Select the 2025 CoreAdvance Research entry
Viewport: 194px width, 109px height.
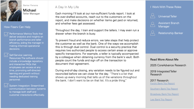(x=168, y=65)
